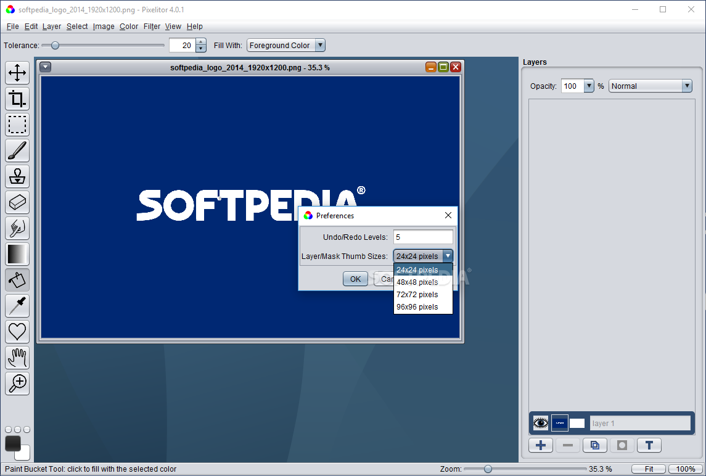Select the Hand tool

click(17, 358)
